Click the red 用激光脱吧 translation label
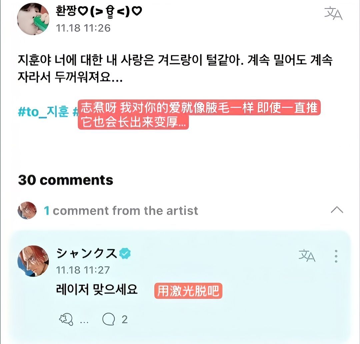This screenshot has height=344, width=360. (x=188, y=291)
